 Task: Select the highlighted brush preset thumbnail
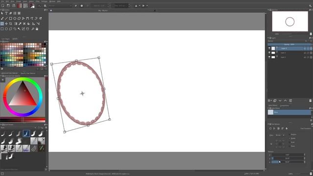(x=26, y=133)
